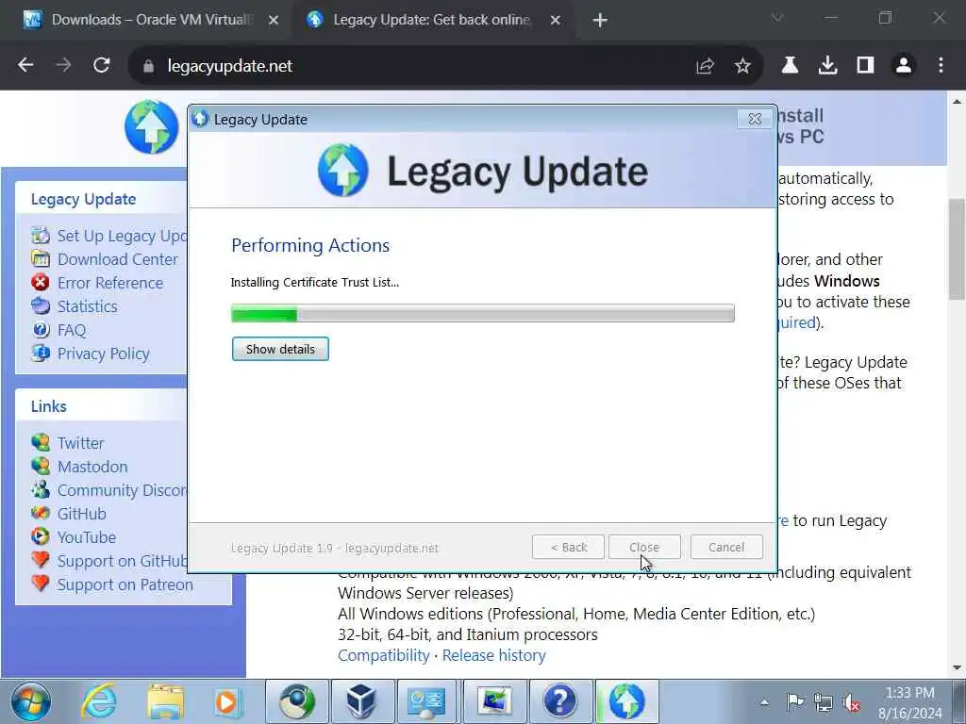Click the Legacy Update globe logo on webpage
This screenshot has height=724, width=966.
point(152,127)
